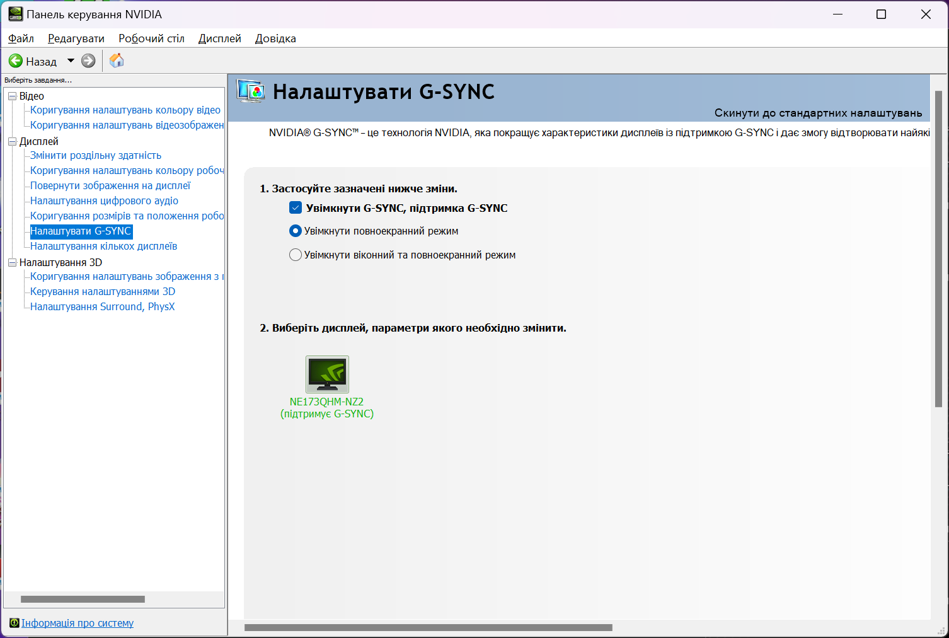Viewport: 949px width, 638px height.
Task: Open the Редагувати menu
Action: tap(76, 38)
